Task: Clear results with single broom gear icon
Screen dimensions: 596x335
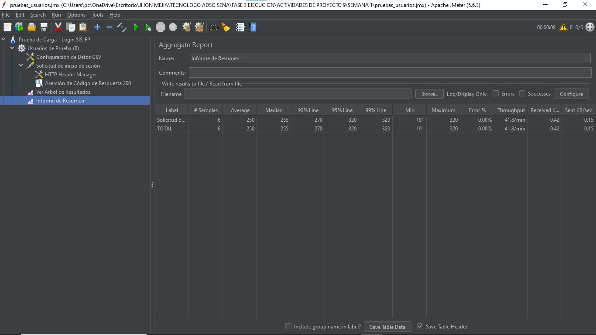Action: pos(187,27)
